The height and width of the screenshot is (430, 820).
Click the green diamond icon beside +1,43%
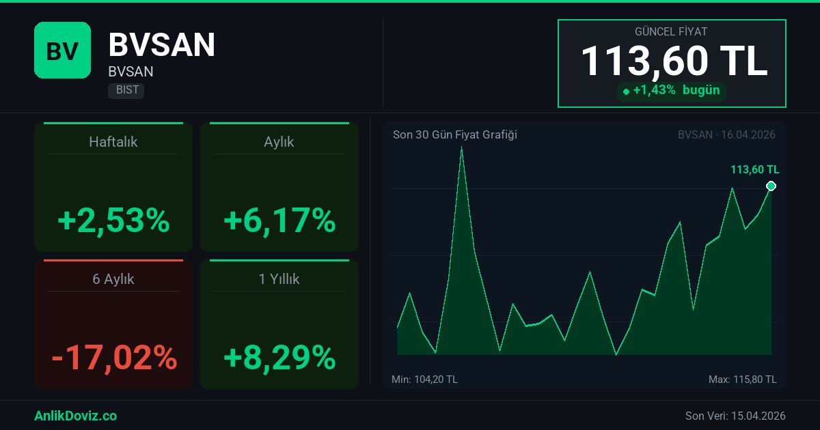pos(626,91)
